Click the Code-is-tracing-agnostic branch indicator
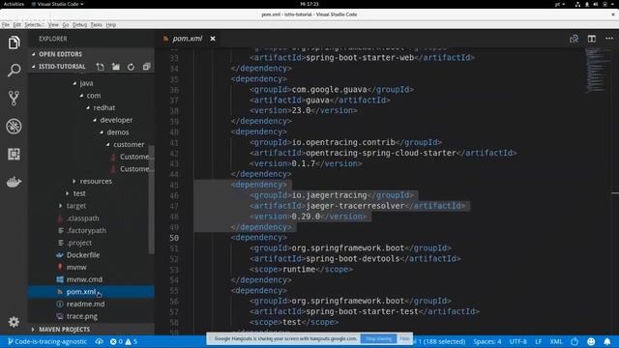This screenshot has height=348, width=619. pyautogui.click(x=47, y=341)
